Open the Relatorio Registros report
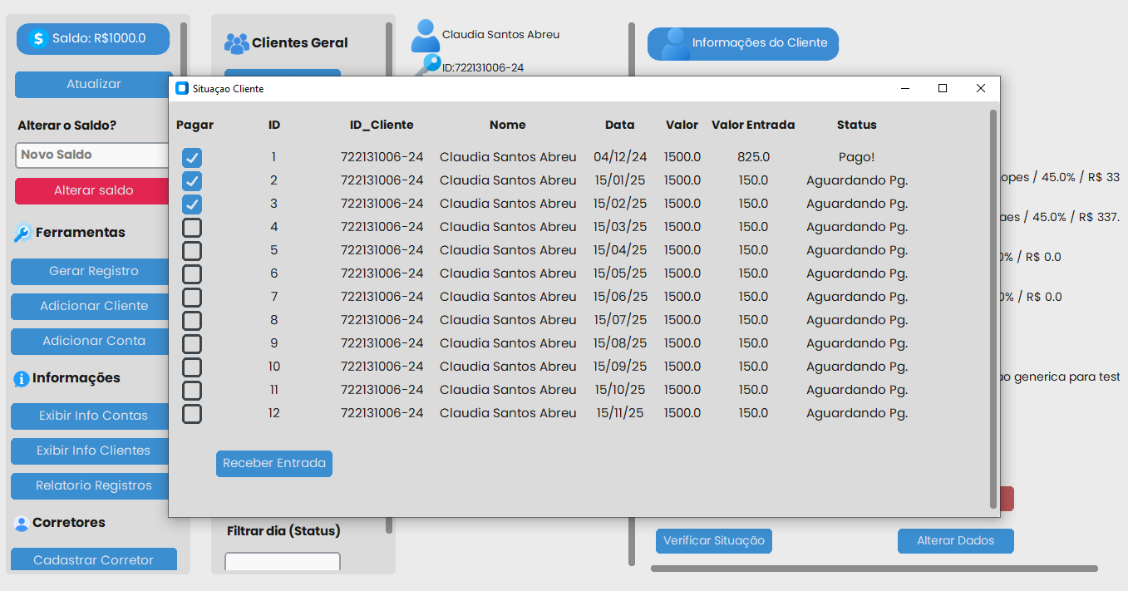The image size is (1128, 591). pyautogui.click(x=93, y=485)
